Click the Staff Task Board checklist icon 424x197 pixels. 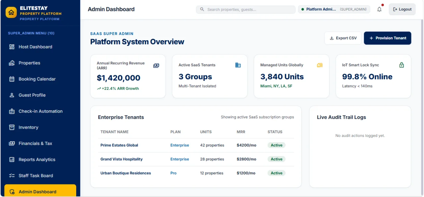tap(12, 176)
